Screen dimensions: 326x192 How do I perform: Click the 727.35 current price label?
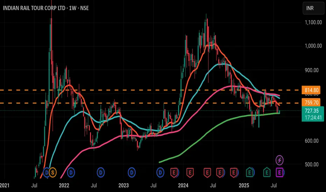coord(312,111)
